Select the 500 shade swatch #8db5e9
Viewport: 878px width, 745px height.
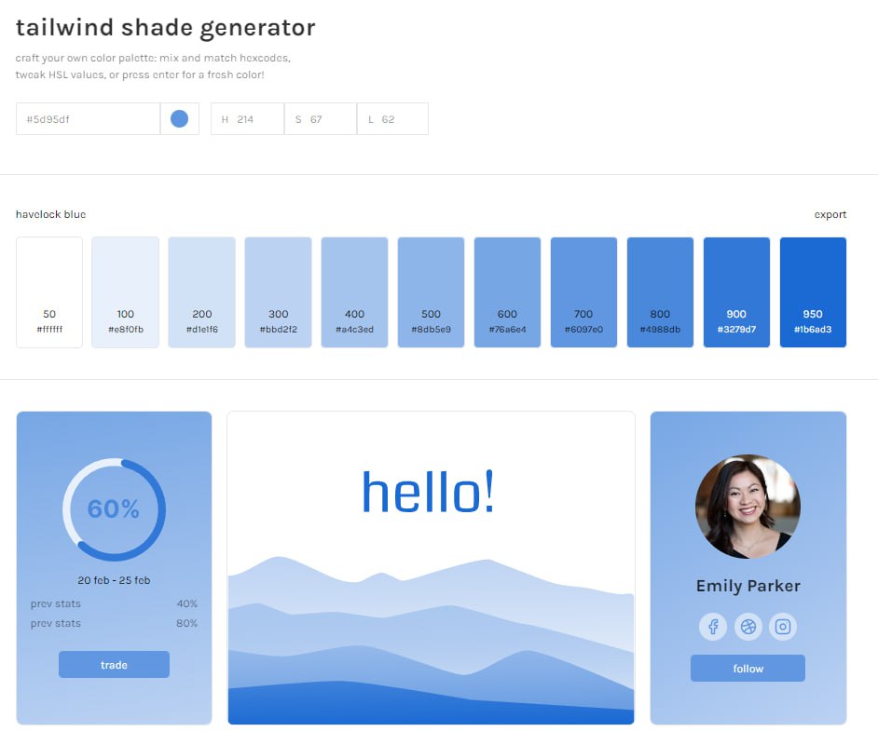pos(432,292)
